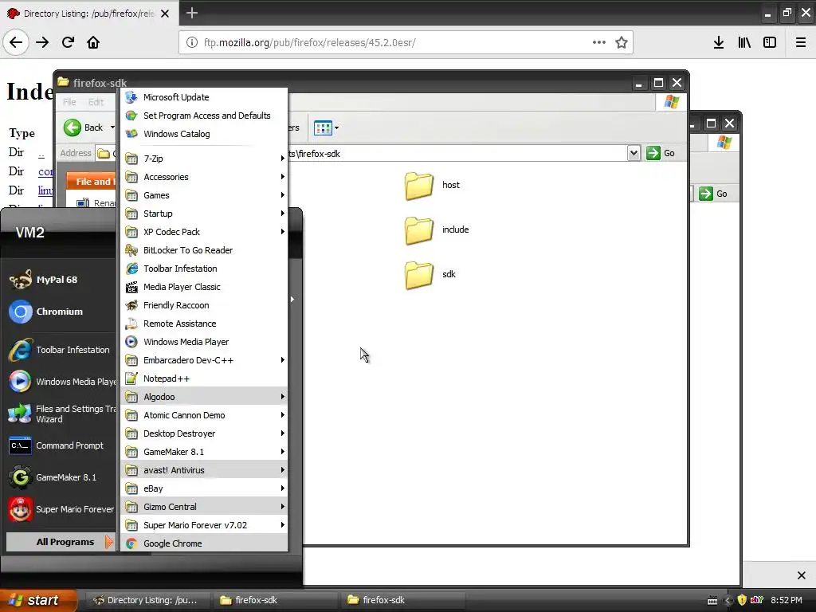Launch BitLocker To Go Reader
The image size is (816, 612).
[204, 250]
